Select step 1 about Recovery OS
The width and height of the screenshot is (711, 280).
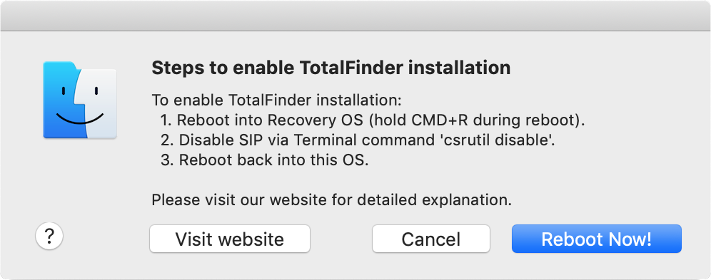(x=373, y=120)
